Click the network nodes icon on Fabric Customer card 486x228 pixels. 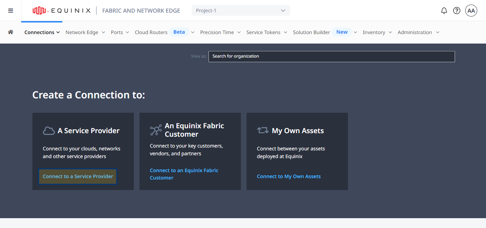click(156, 130)
